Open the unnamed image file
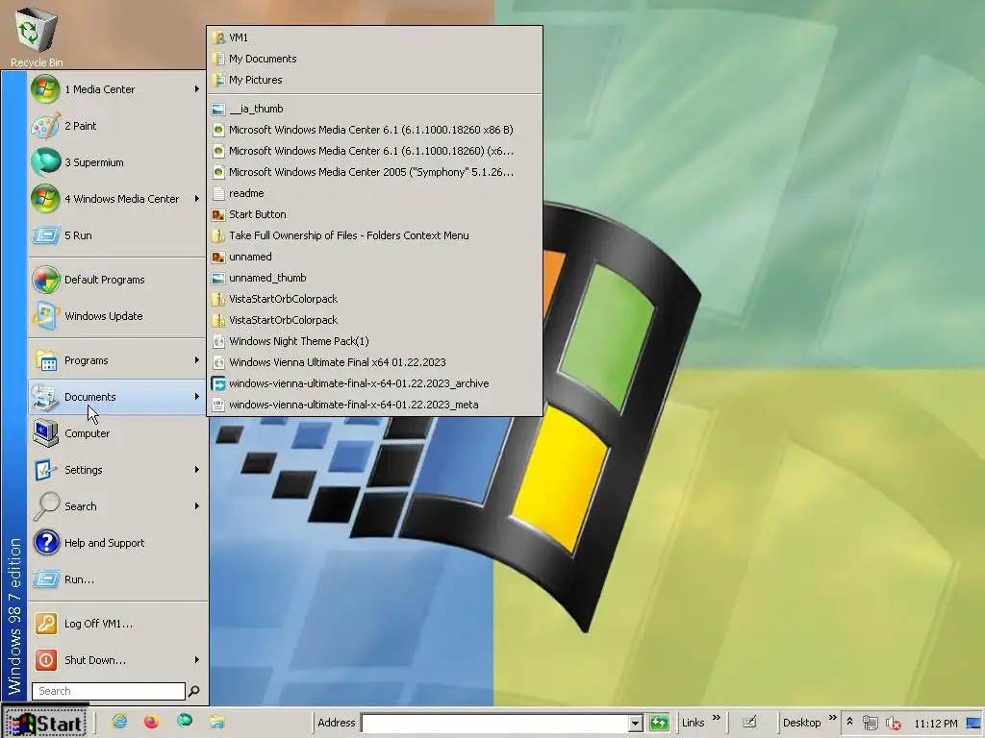The image size is (985, 738). (374, 257)
